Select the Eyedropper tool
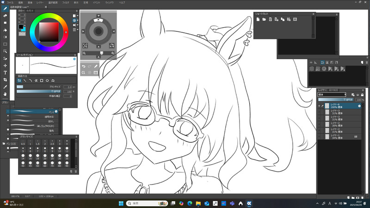Image resolution: width=370 pixels, height=208 pixels. [x=5, y=87]
